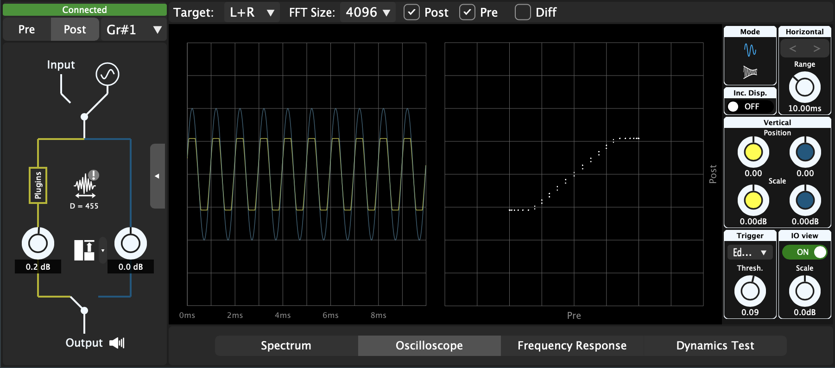The image size is (835, 368).
Task: Click the Pre button
Action: (x=27, y=30)
